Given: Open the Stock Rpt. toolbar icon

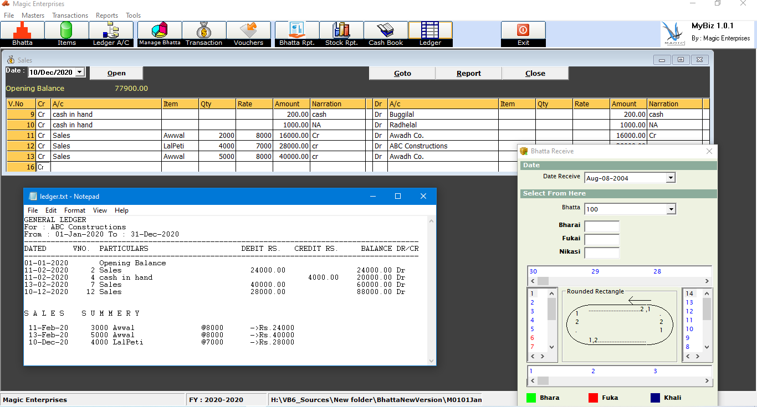Looking at the screenshot, I should (341, 34).
